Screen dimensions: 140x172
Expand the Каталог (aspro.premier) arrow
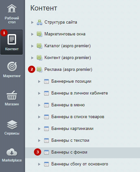tap(32, 46)
